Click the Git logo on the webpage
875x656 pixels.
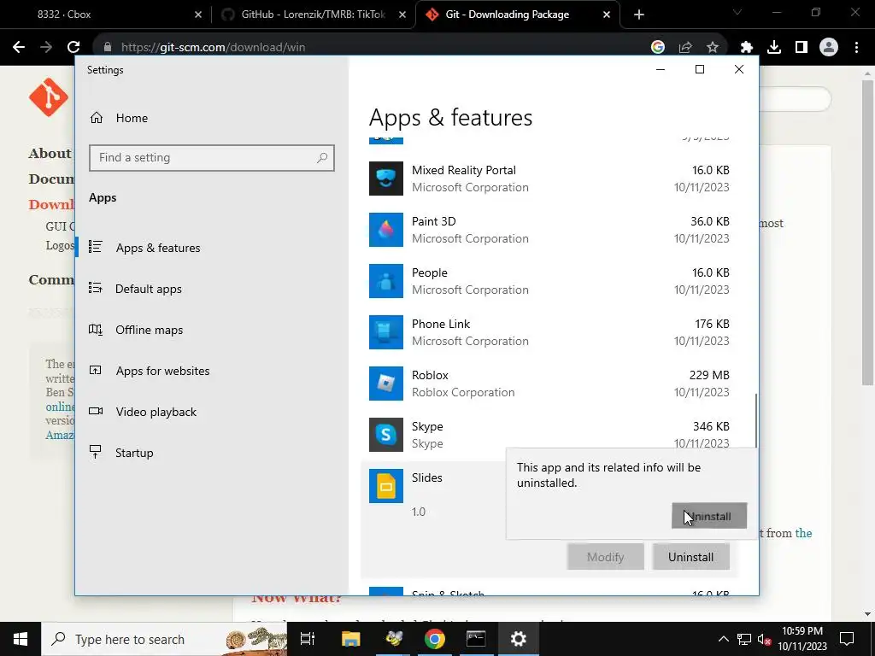coord(49,97)
